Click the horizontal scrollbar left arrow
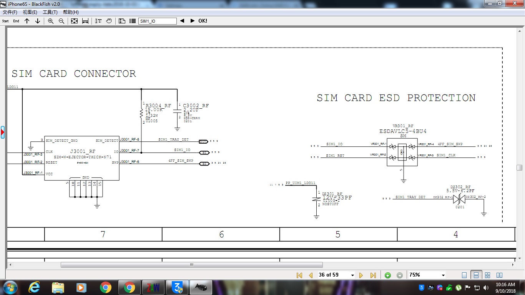525x295 pixels. pyautogui.click(x=10, y=265)
